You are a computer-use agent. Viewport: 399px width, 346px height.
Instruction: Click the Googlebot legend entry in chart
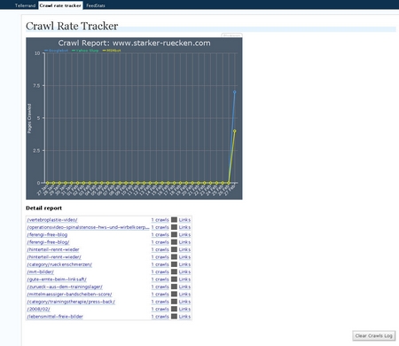56,51
